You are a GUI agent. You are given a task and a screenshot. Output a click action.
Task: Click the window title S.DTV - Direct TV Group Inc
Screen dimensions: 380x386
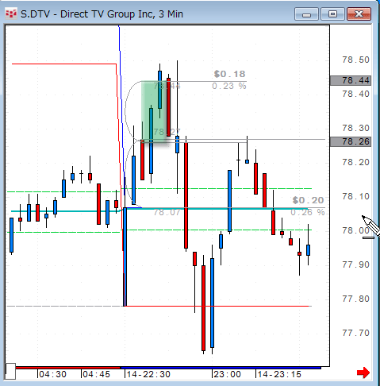[102, 14]
